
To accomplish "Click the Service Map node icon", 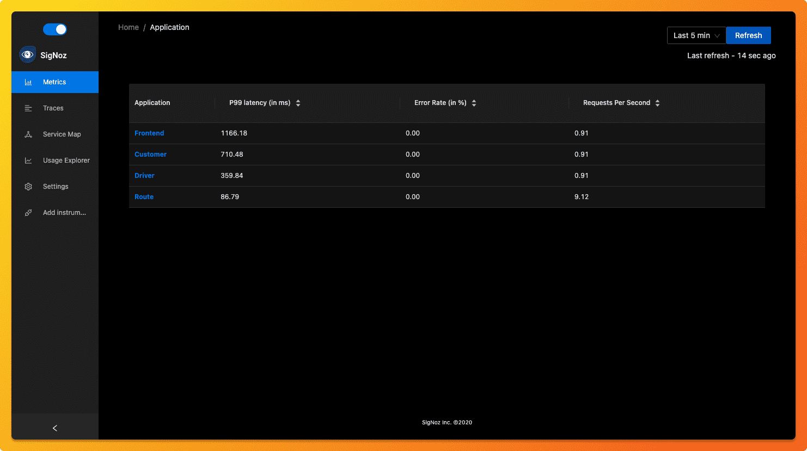I will [28, 134].
